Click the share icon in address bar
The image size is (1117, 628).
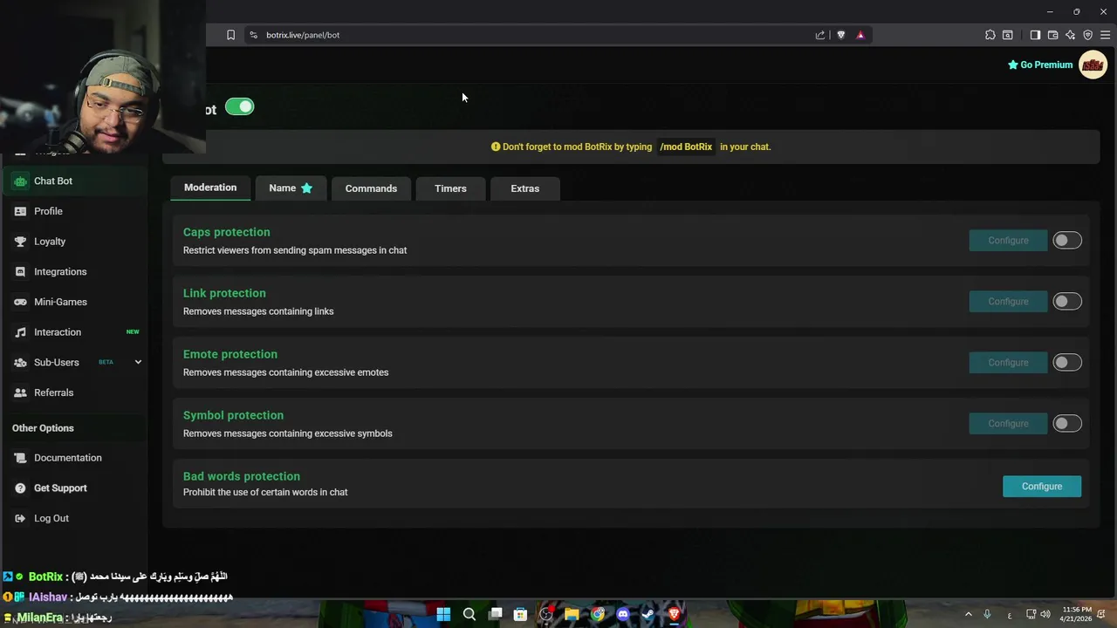click(820, 35)
